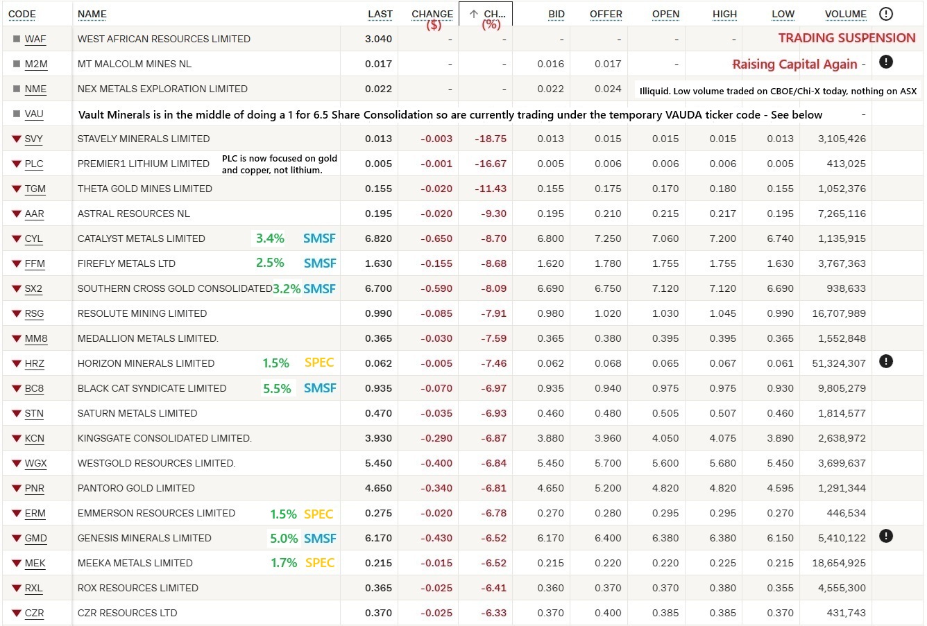Click the red down arrow beside SVY
This screenshot has width=927, height=626.
17,139
